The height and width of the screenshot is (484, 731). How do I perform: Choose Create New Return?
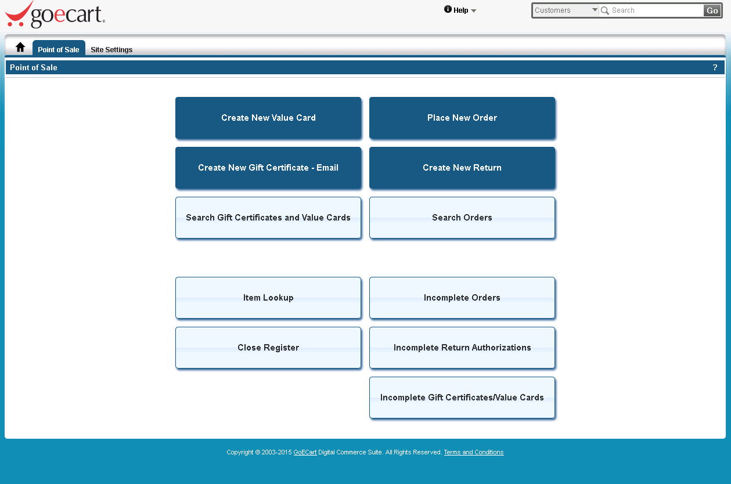pos(462,168)
